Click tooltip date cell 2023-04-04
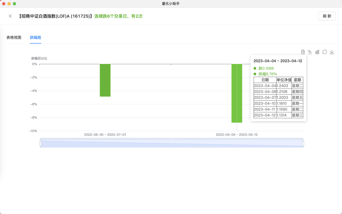Viewport: 342px width, 214px height. tap(265, 86)
